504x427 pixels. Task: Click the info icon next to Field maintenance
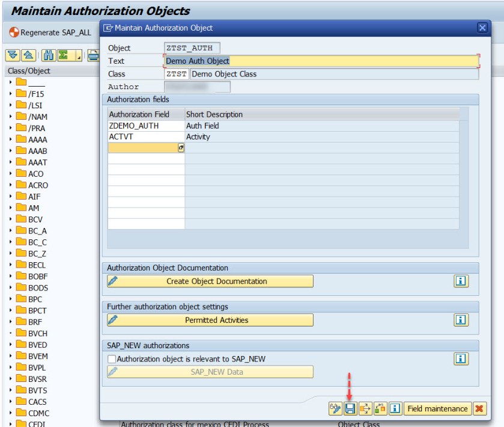[x=395, y=409]
